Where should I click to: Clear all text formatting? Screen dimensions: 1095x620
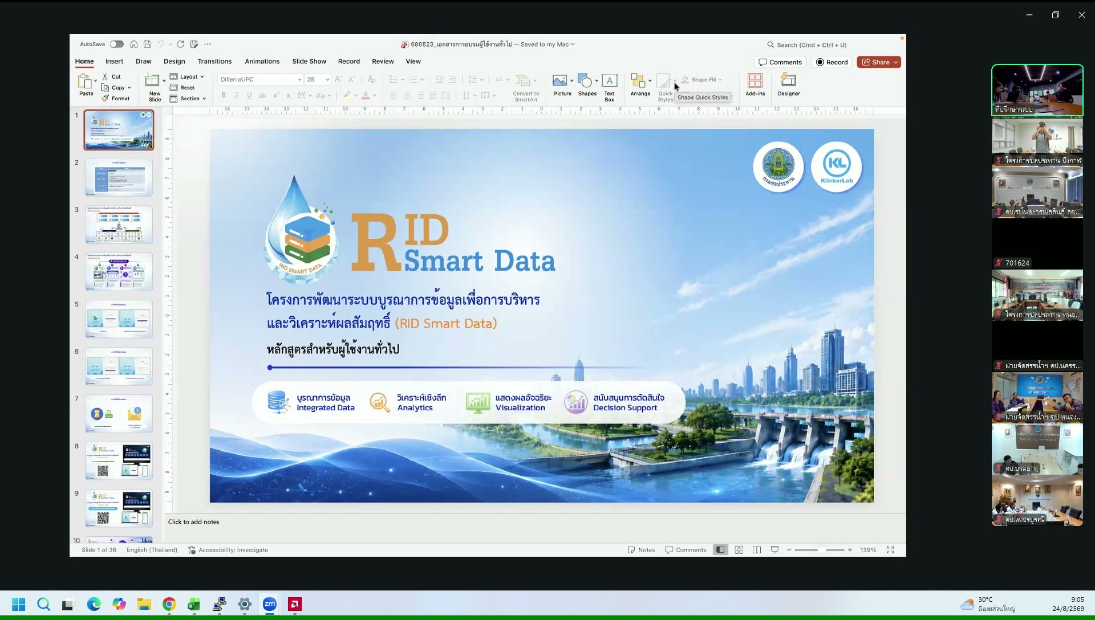click(x=371, y=79)
